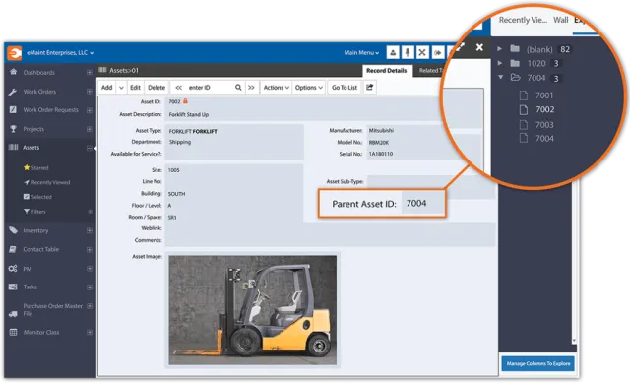
Task: Open the Main Menu
Action: point(361,52)
